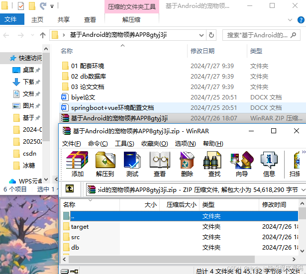Image resolution: width=306 pixels, height=274 pixels.
Task: Open address bar history dropdown
Action: tap(201, 35)
